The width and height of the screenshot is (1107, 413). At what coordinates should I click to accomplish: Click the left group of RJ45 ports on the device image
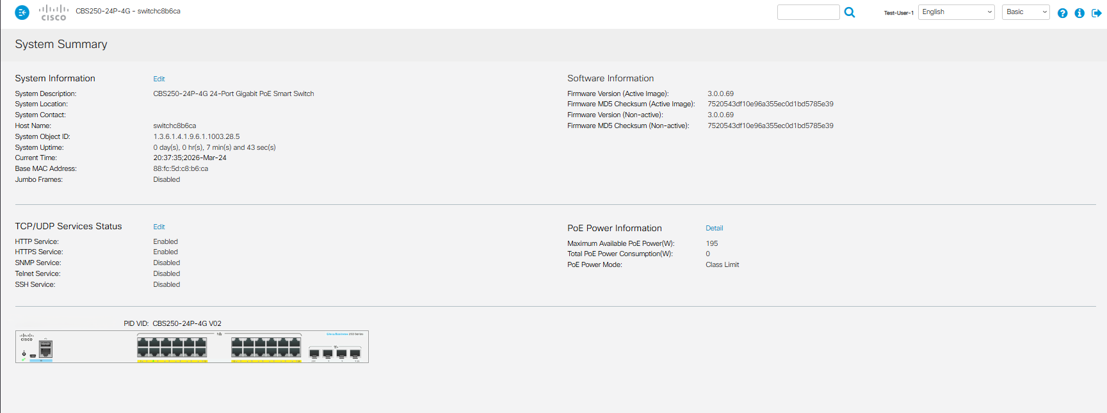(x=172, y=347)
